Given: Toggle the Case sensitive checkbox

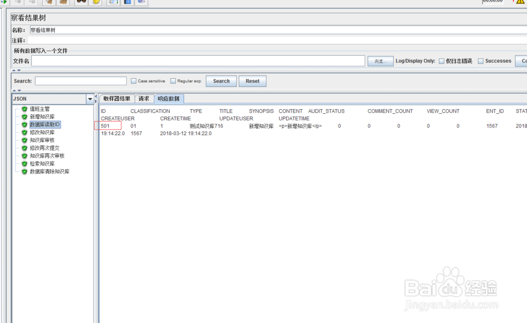Looking at the screenshot, I should tap(133, 81).
